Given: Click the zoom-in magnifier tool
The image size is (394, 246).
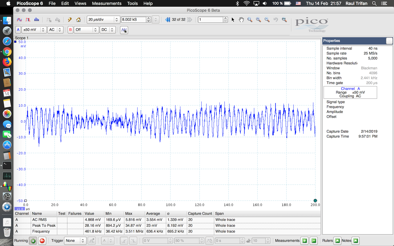Looking at the screenshot, I should [259, 20].
